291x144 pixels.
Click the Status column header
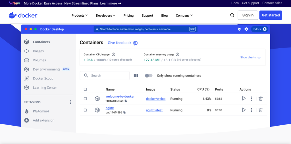[175, 90]
